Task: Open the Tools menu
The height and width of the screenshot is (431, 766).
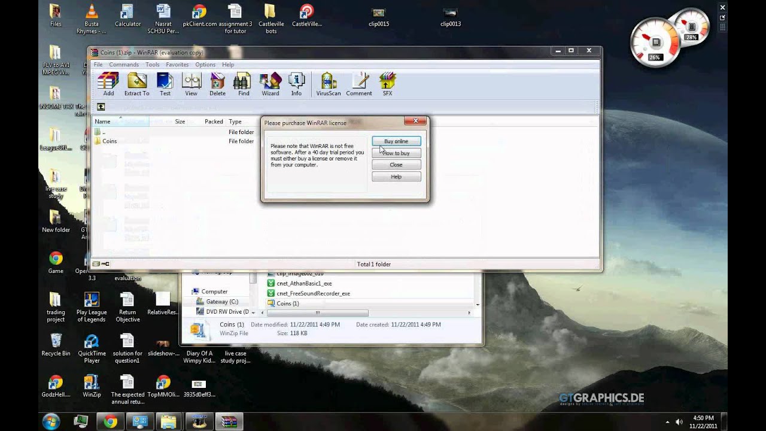Action: 153,65
